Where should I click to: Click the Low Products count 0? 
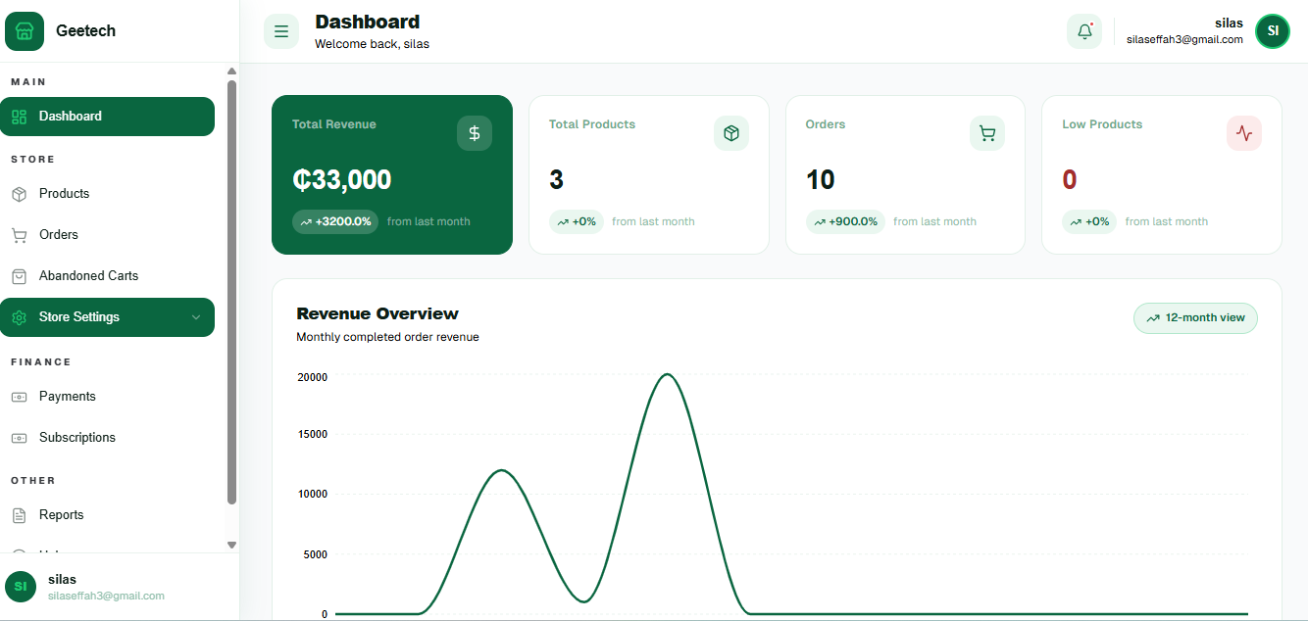click(x=1070, y=180)
